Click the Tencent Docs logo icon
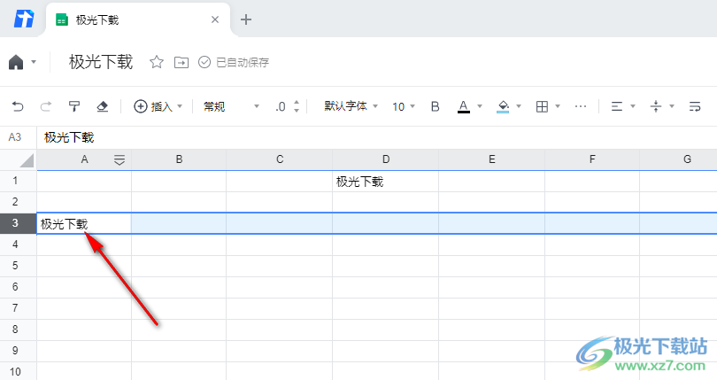 tap(24, 19)
